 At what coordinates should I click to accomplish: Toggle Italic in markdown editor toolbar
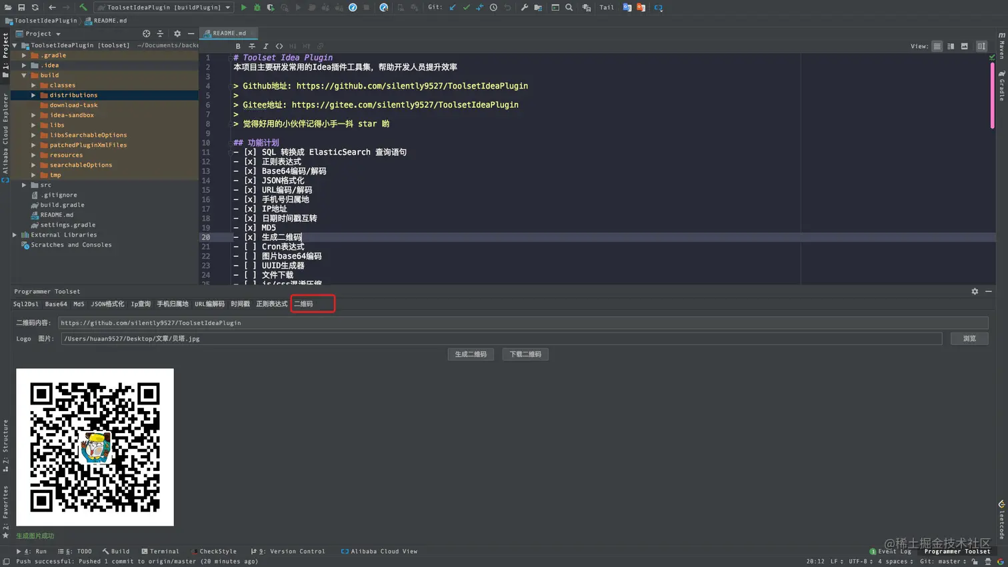(265, 46)
